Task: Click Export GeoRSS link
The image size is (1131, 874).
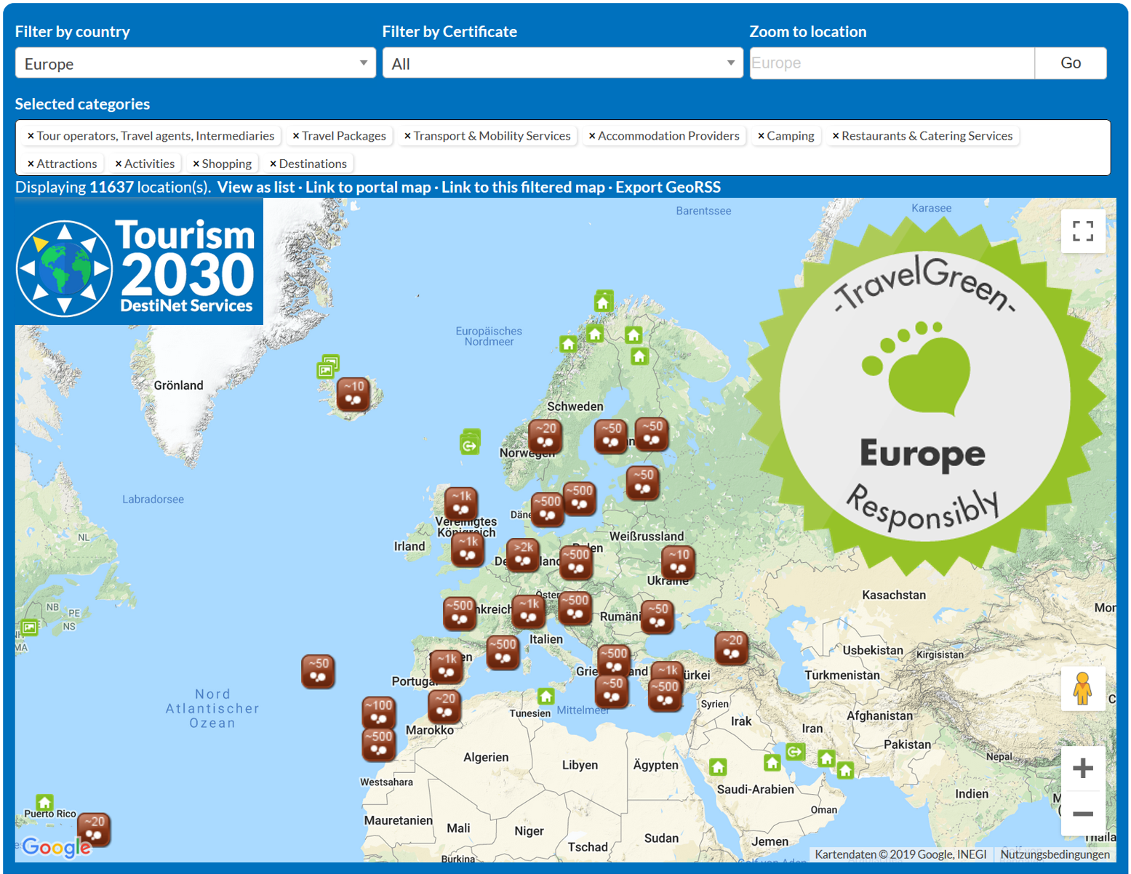Action: point(668,187)
